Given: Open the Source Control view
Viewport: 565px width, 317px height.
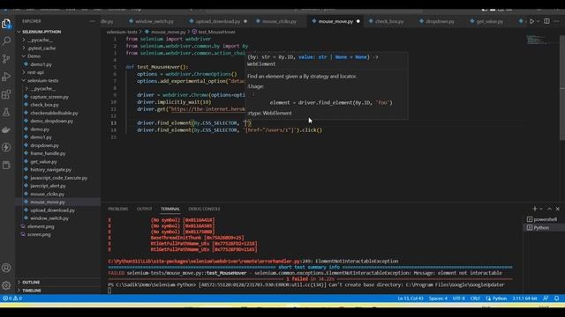Looking at the screenshot, I should click(x=6, y=59).
